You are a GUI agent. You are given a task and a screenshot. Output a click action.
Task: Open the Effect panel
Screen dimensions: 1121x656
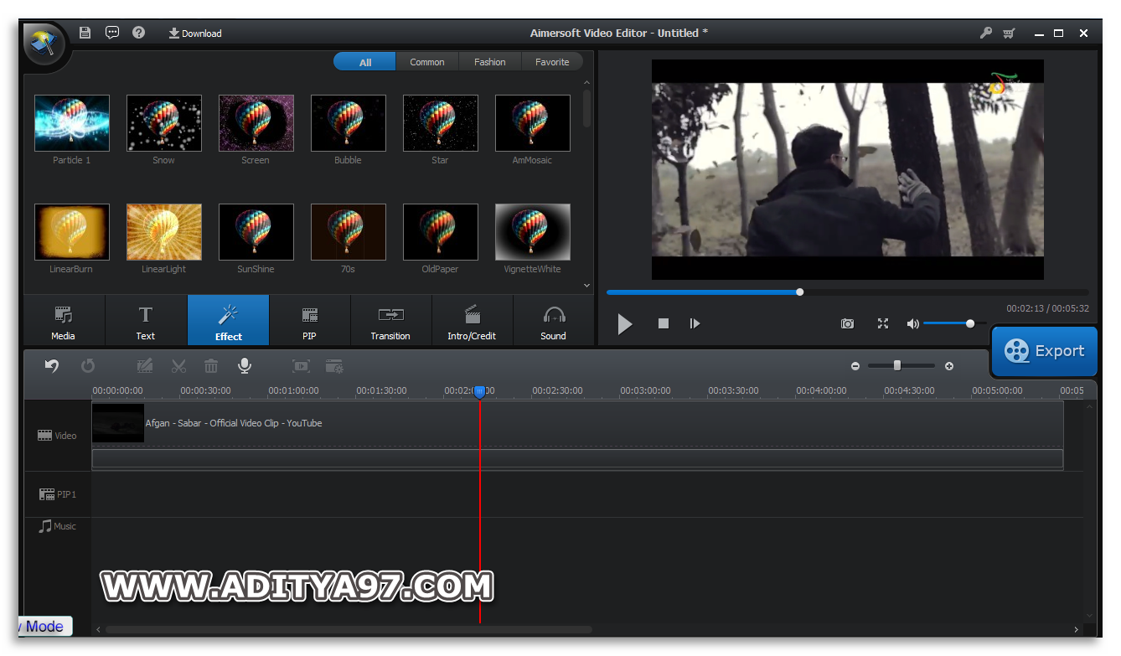click(228, 320)
